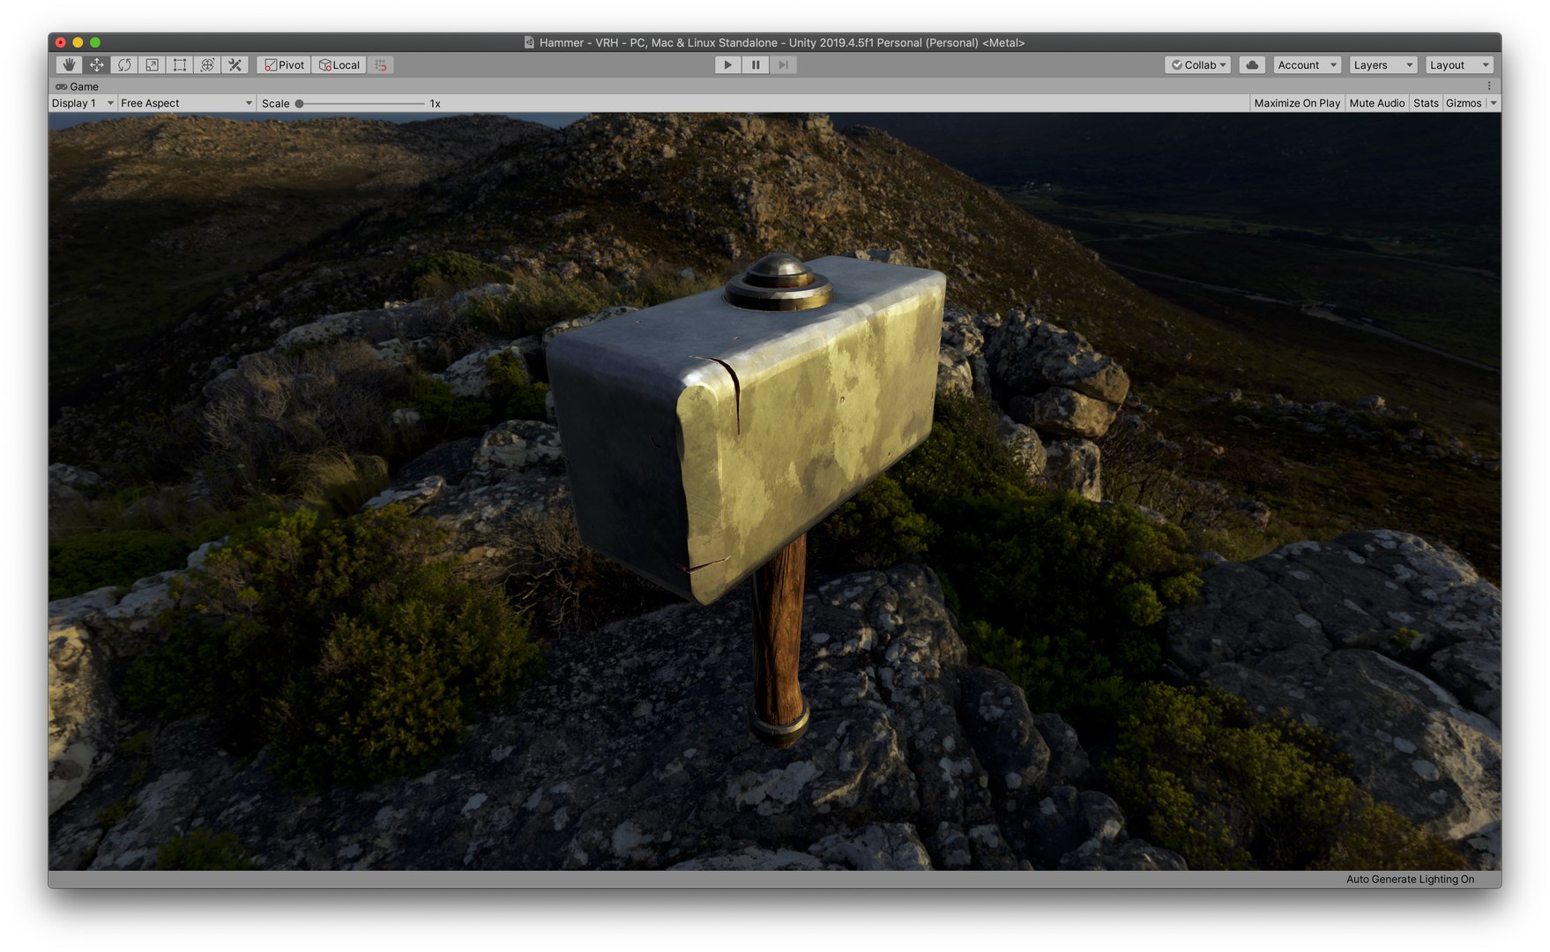Toggle Mute Audio
1550x952 pixels.
(x=1377, y=103)
